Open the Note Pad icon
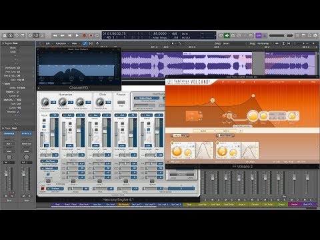Screen dimensions: 320x240 (x=303, y=35)
